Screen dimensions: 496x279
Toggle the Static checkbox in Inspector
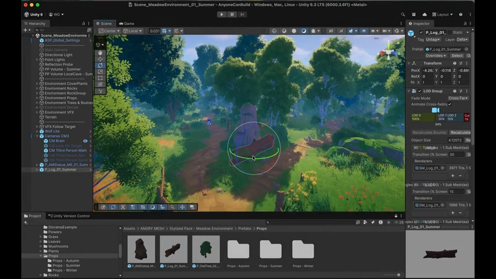point(450,33)
